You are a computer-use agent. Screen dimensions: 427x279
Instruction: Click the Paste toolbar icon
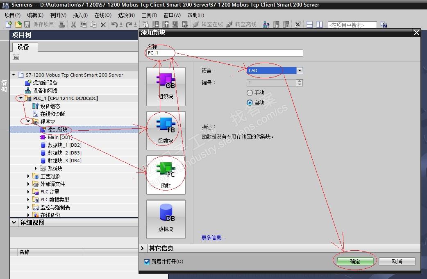coord(93,25)
